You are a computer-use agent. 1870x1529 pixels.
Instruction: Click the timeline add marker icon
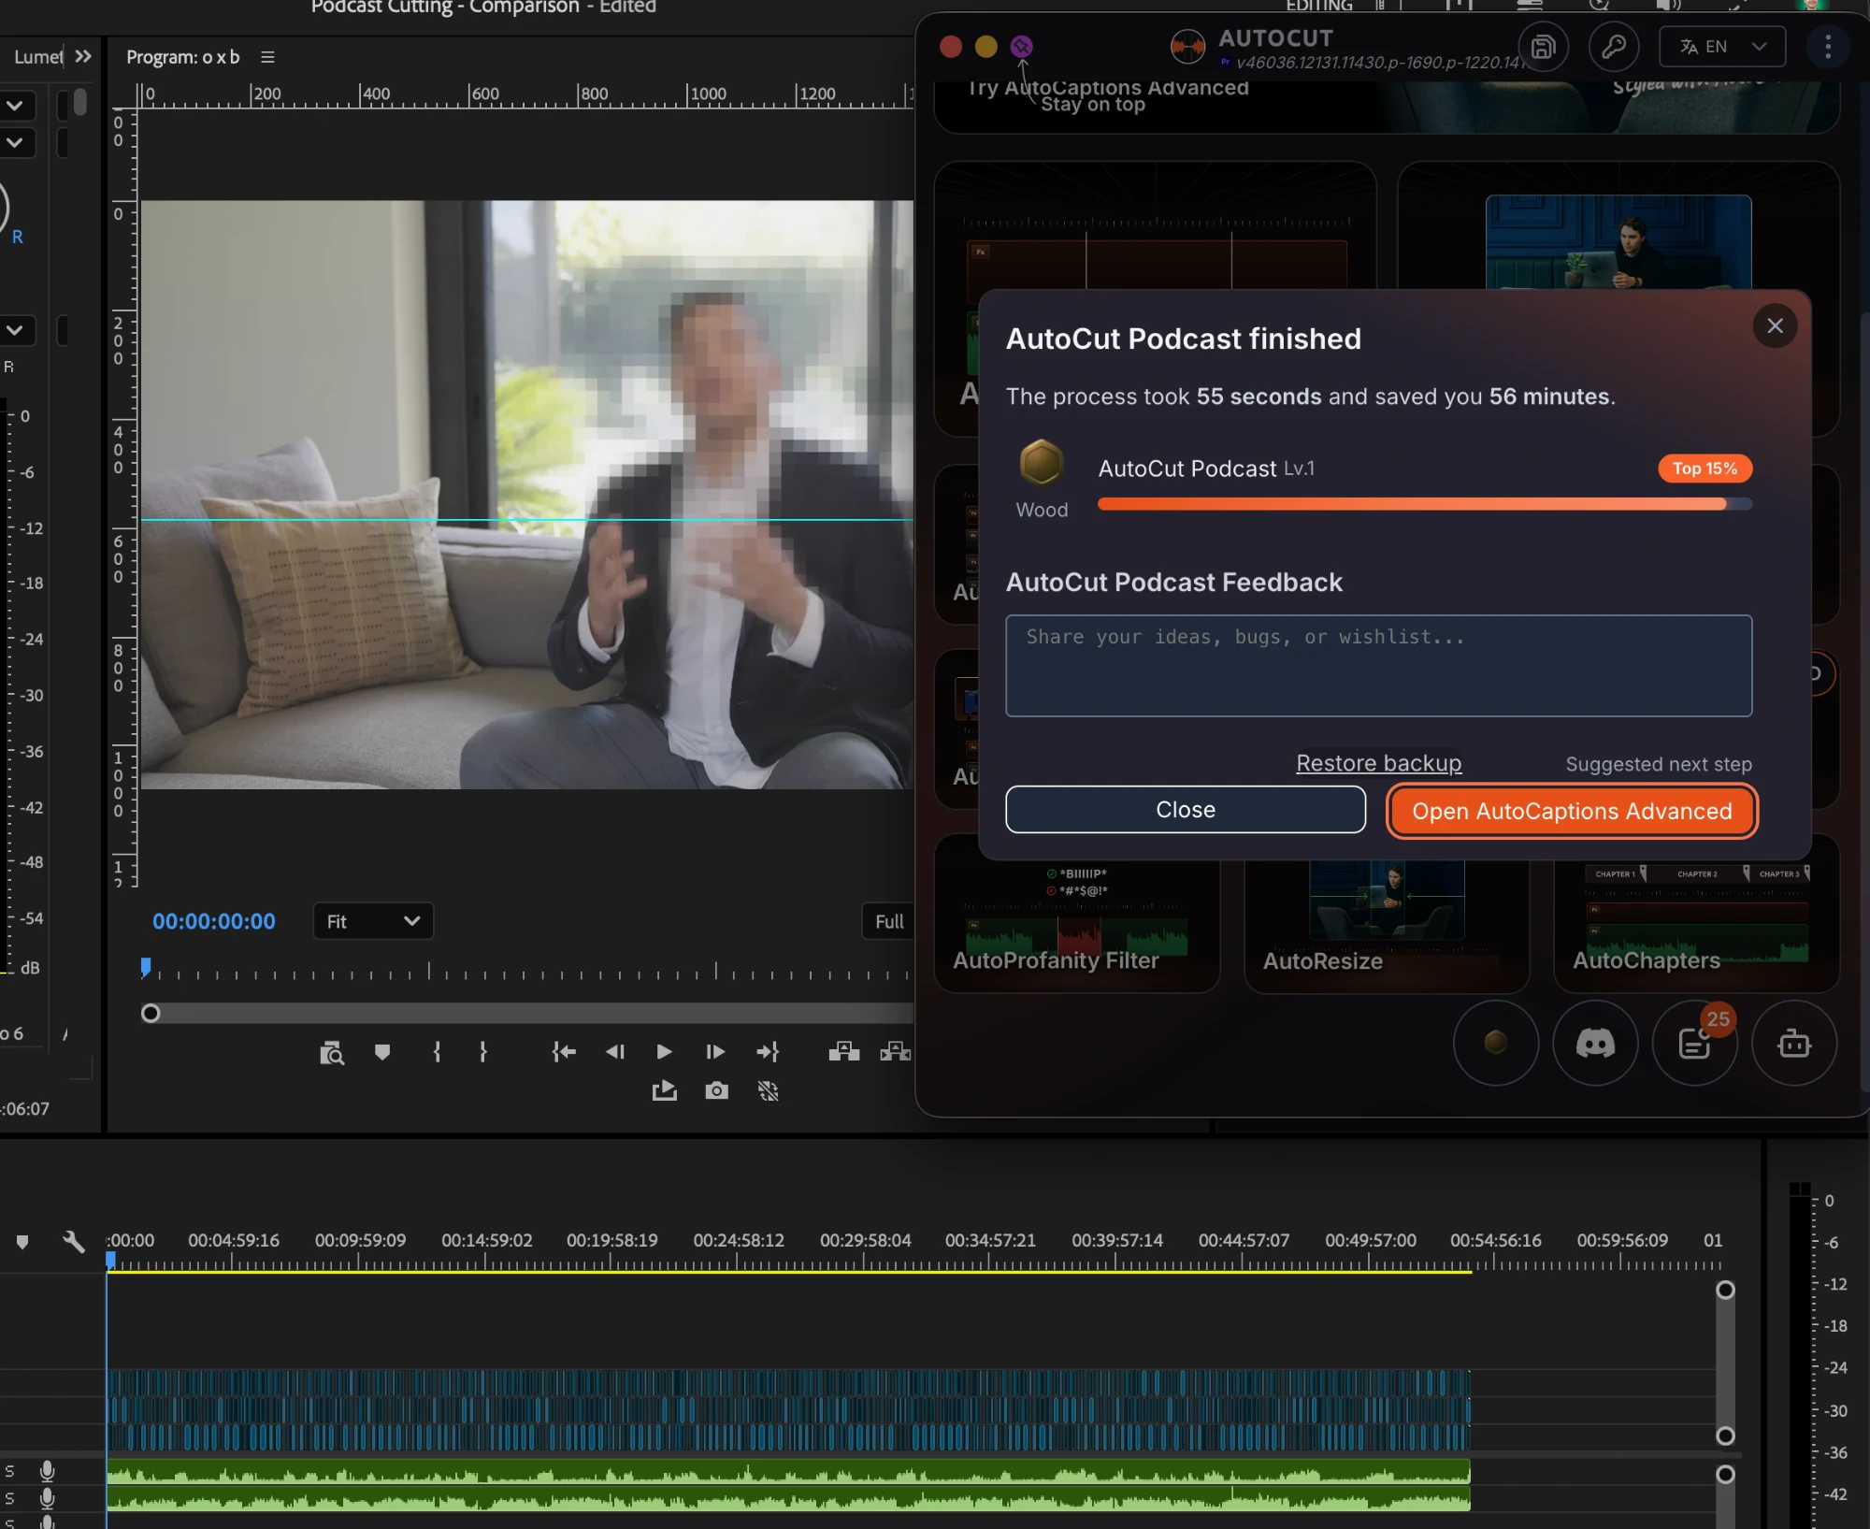click(x=22, y=1242)
